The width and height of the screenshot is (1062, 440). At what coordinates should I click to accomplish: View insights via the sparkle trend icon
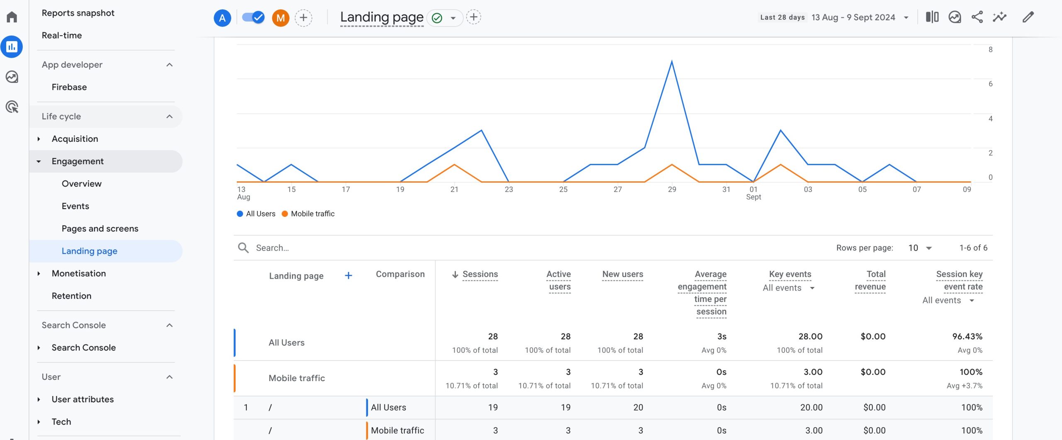pos(999,17)
